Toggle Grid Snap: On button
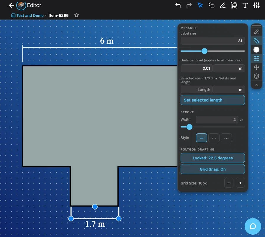Image resolution: width=265 pixels, height=237 pixels. [212, 169]
